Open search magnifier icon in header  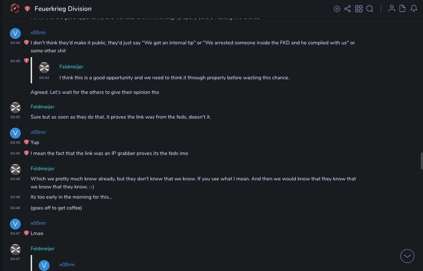click(x=370, y=9)
